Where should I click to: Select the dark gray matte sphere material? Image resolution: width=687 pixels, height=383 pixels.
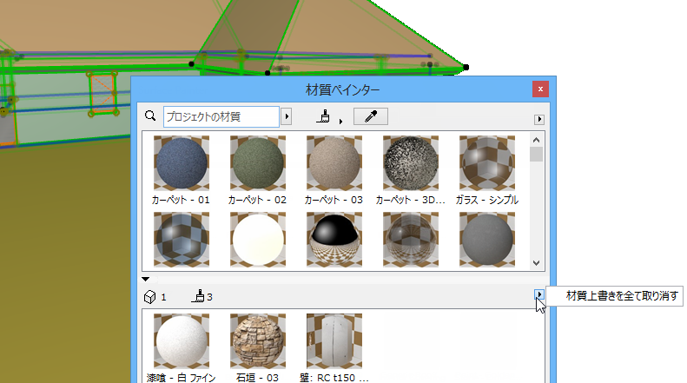tap(487, 240)
